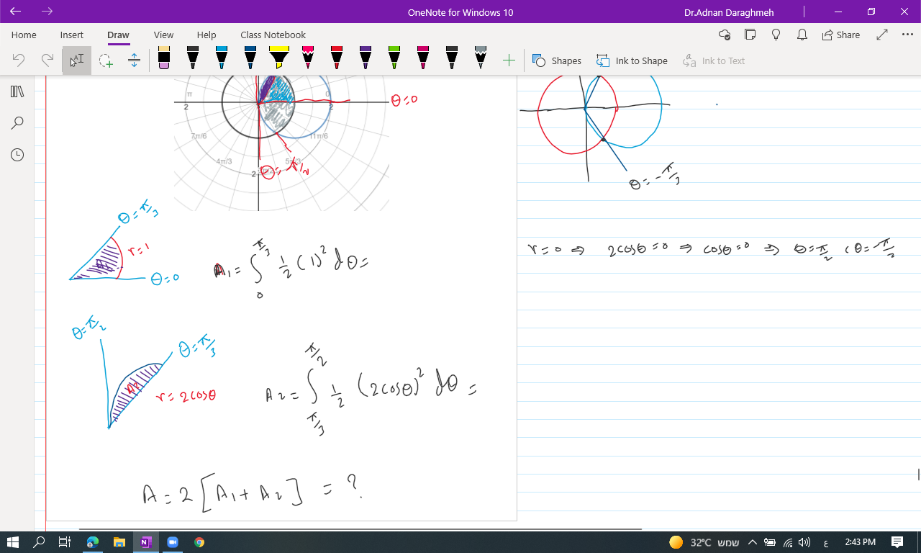Open the taskbar volume control
Screen dimensions: 921x553
(804, 542)
